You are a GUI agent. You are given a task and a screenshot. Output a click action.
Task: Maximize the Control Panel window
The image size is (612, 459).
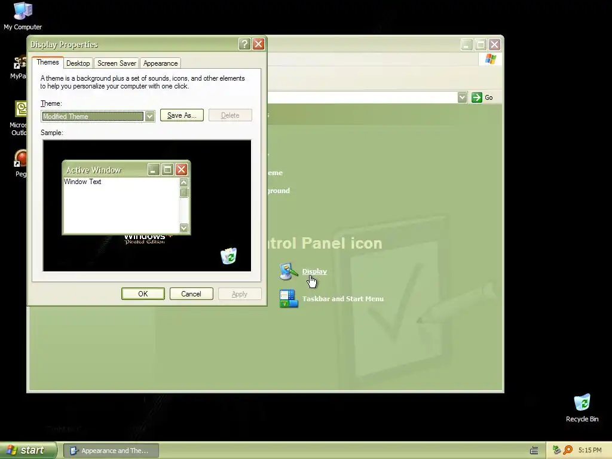coord(481,44)
